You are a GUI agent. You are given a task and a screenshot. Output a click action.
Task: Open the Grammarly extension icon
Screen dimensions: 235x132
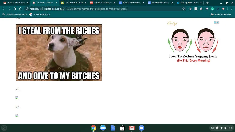212,9
